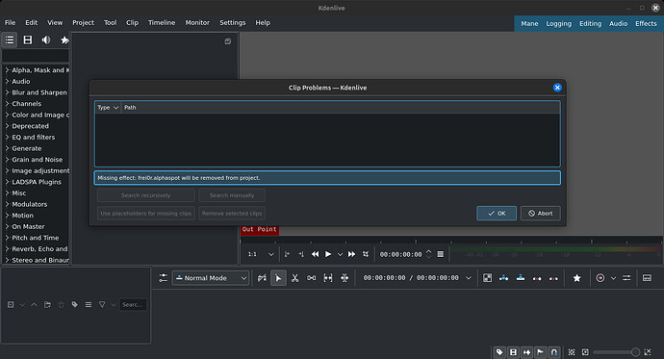Zoom out the timeline icon

pos(585,352)
